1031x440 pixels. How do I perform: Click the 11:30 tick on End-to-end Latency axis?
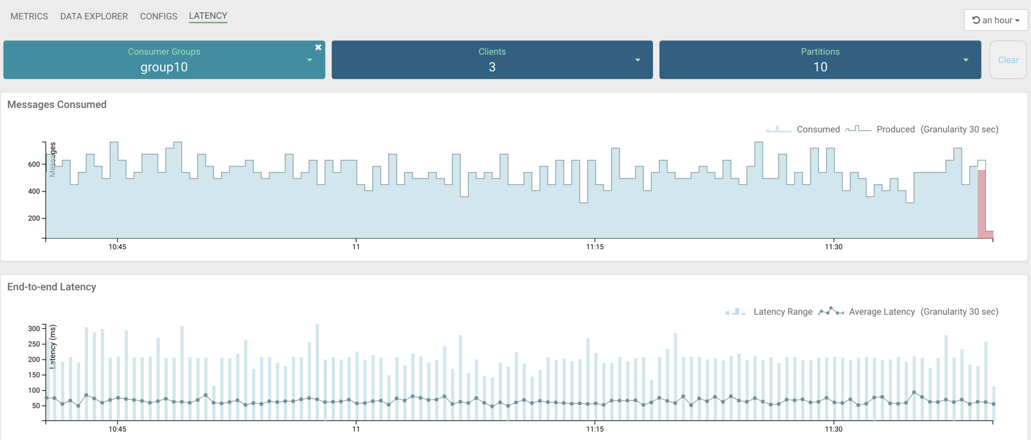[x=833, y=429]
